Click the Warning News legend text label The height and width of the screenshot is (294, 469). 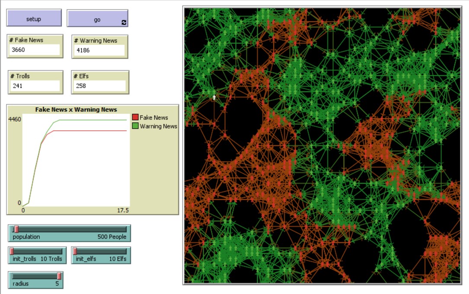pos(158,126)
